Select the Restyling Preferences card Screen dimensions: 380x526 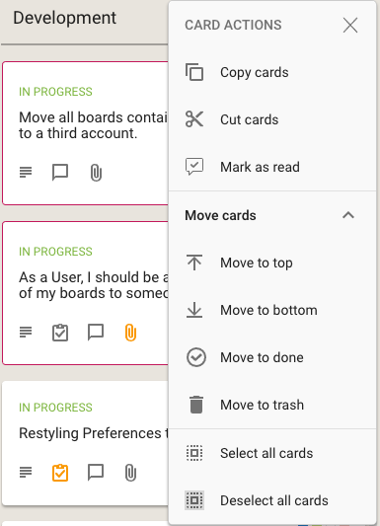(85, 443)
